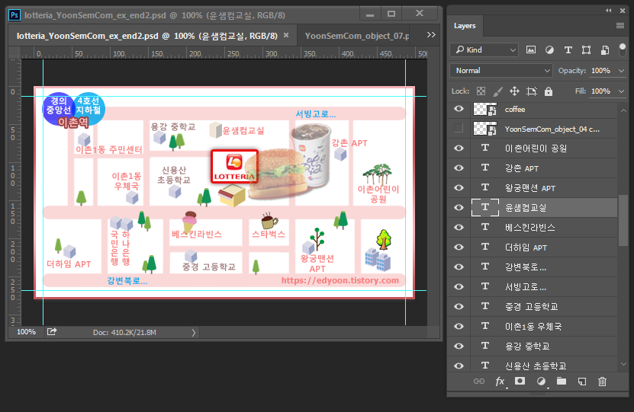Click the export share icon in the status bar

point(52,332)
